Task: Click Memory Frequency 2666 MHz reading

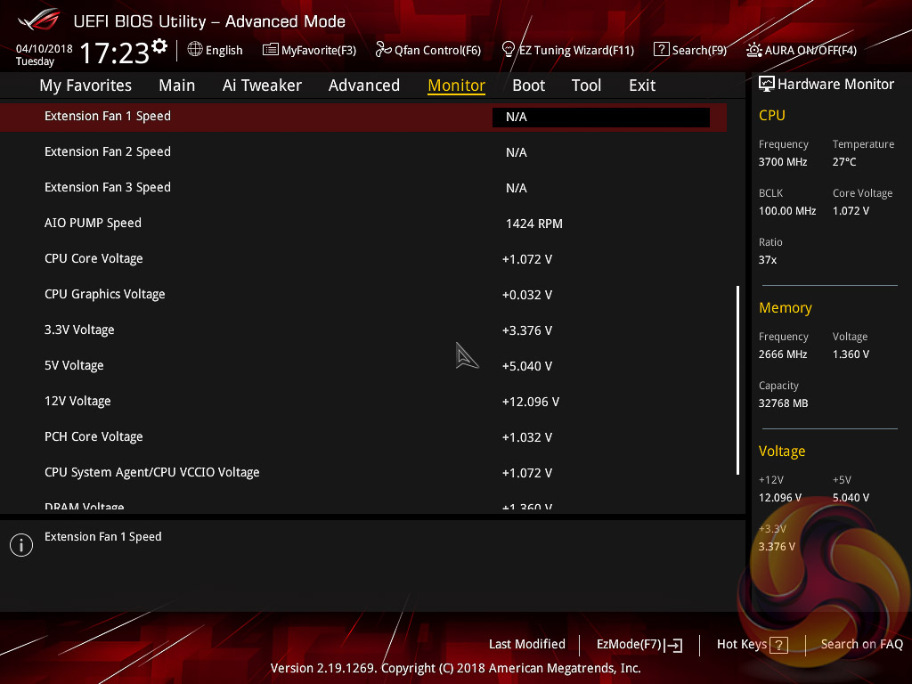Action: (x=783, y=354)
